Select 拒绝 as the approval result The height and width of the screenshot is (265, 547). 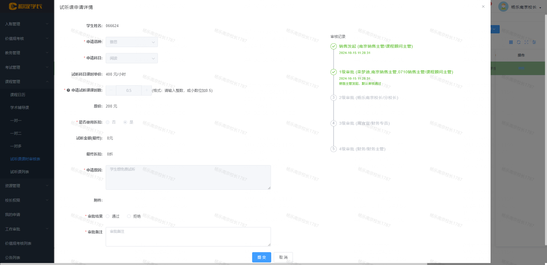pyautogui.click(x=129, y=216)
